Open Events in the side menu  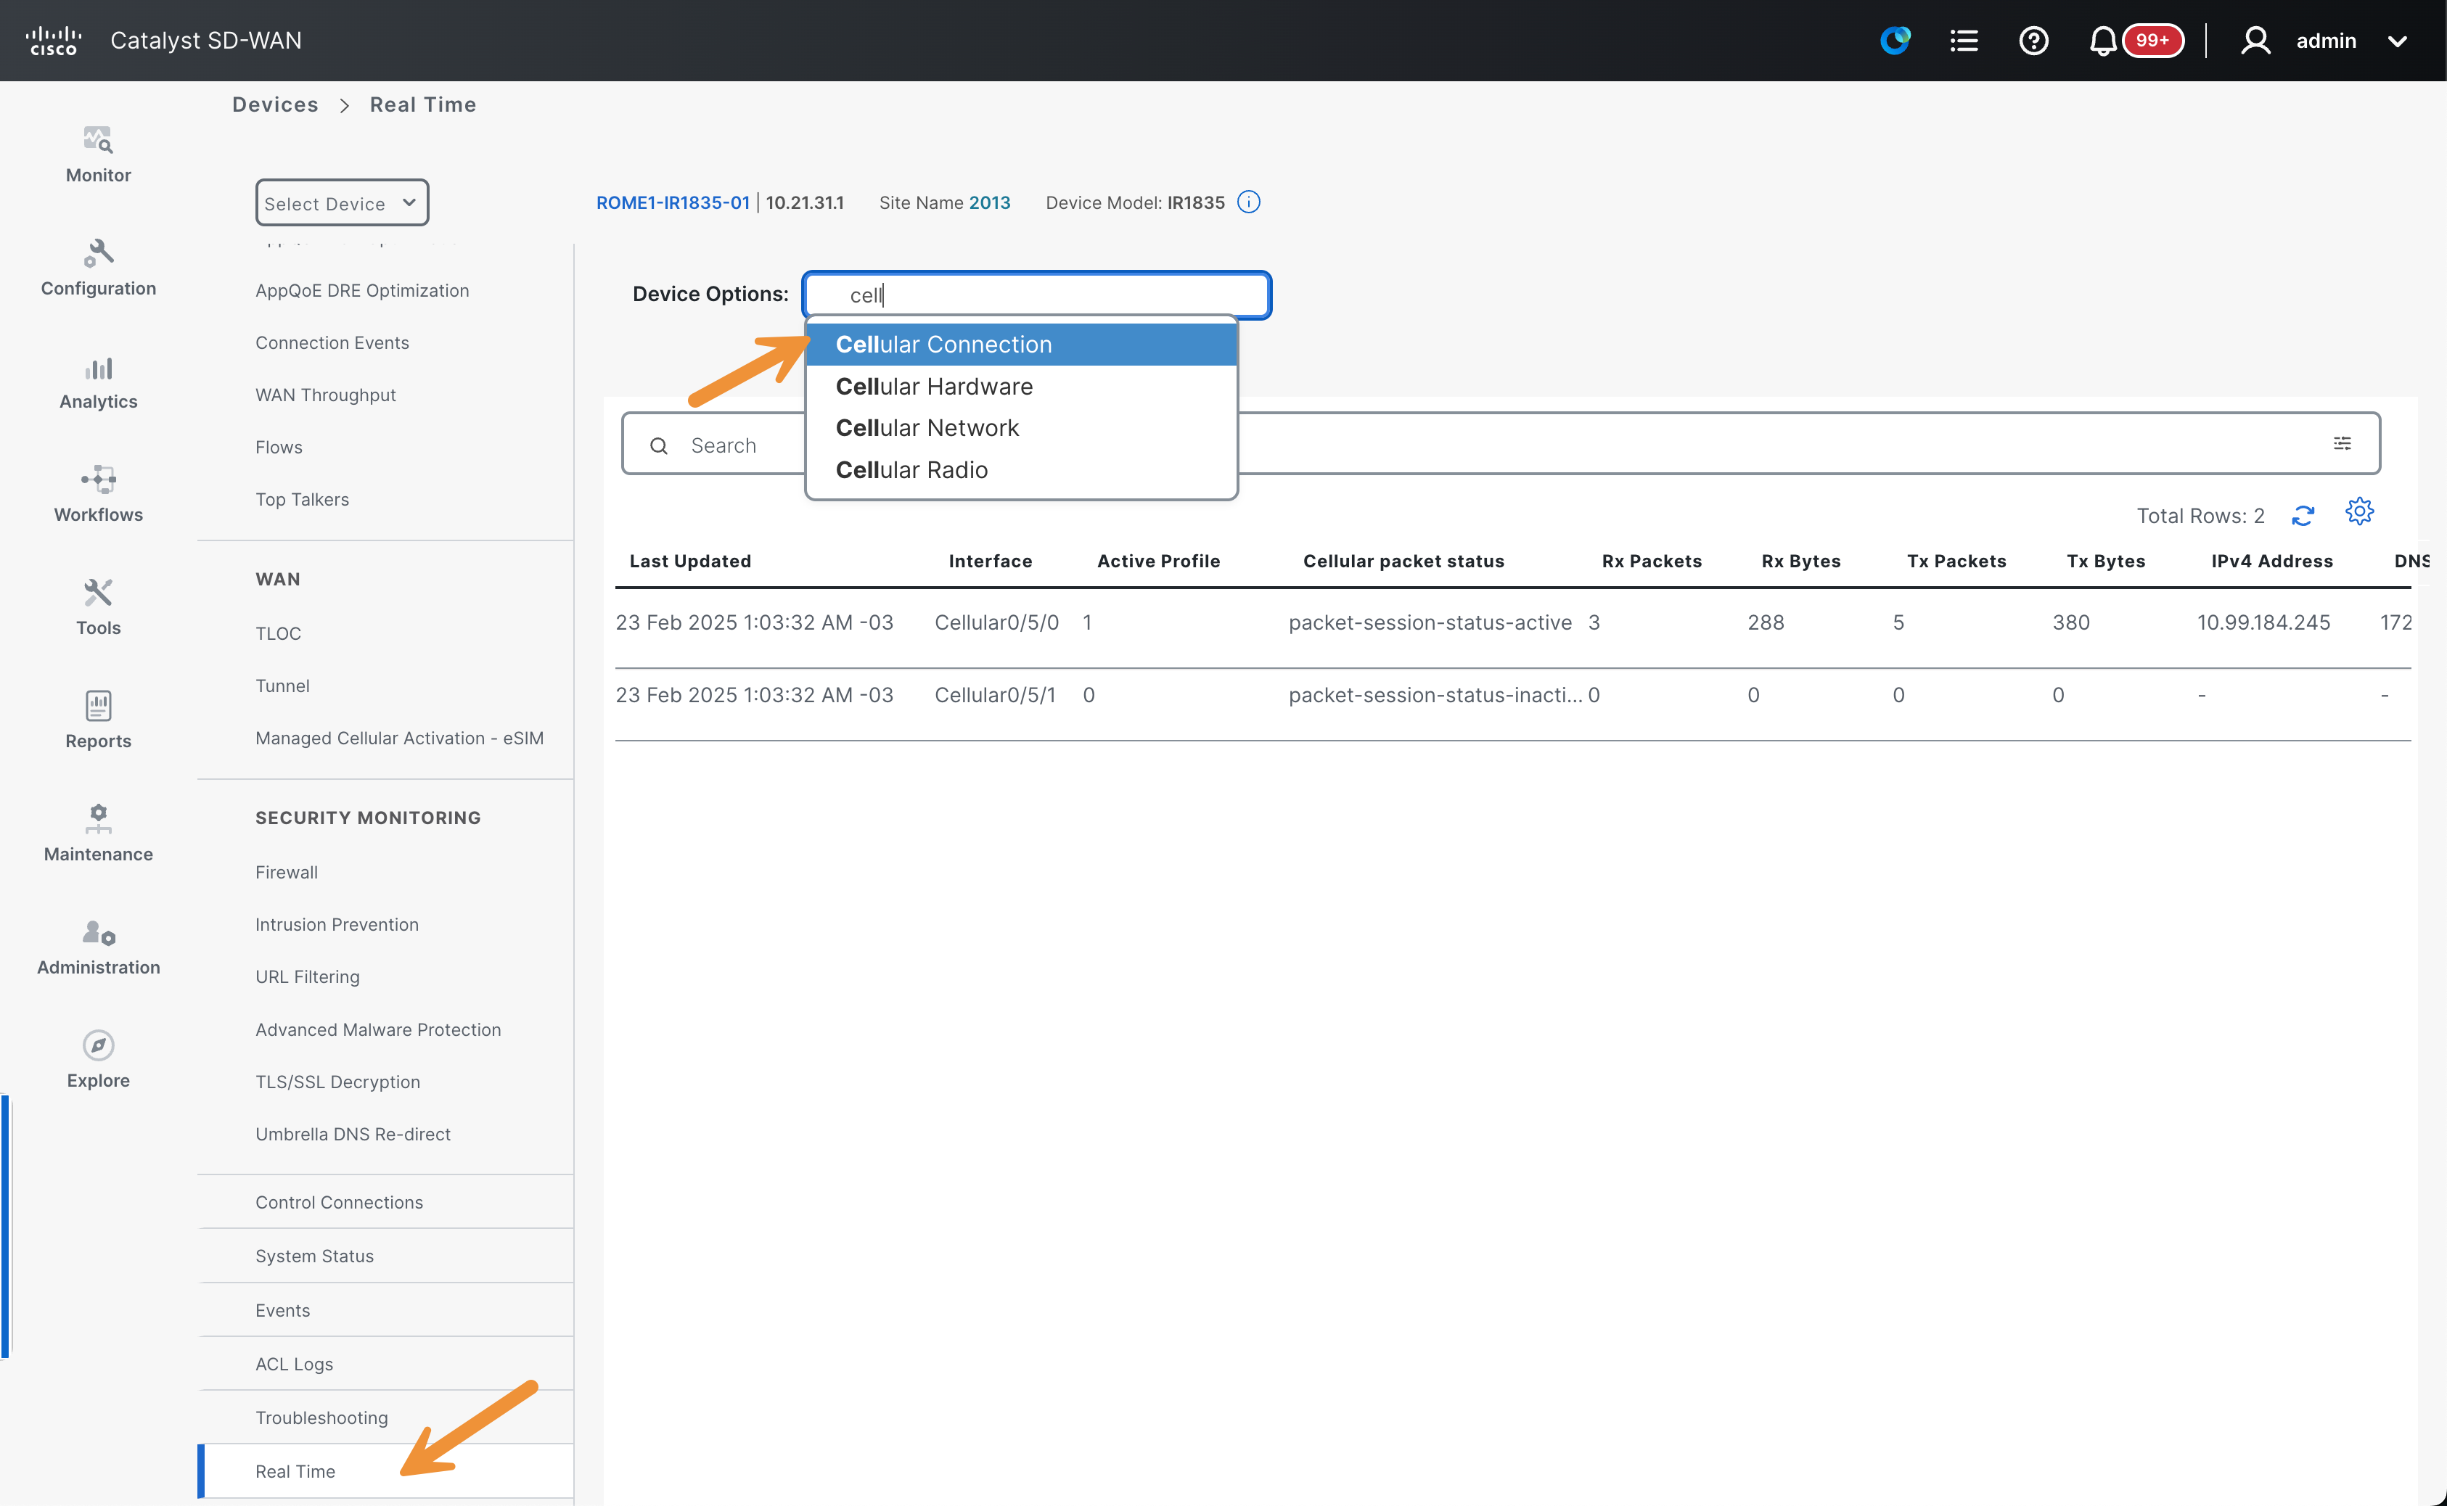[282, 1311]
